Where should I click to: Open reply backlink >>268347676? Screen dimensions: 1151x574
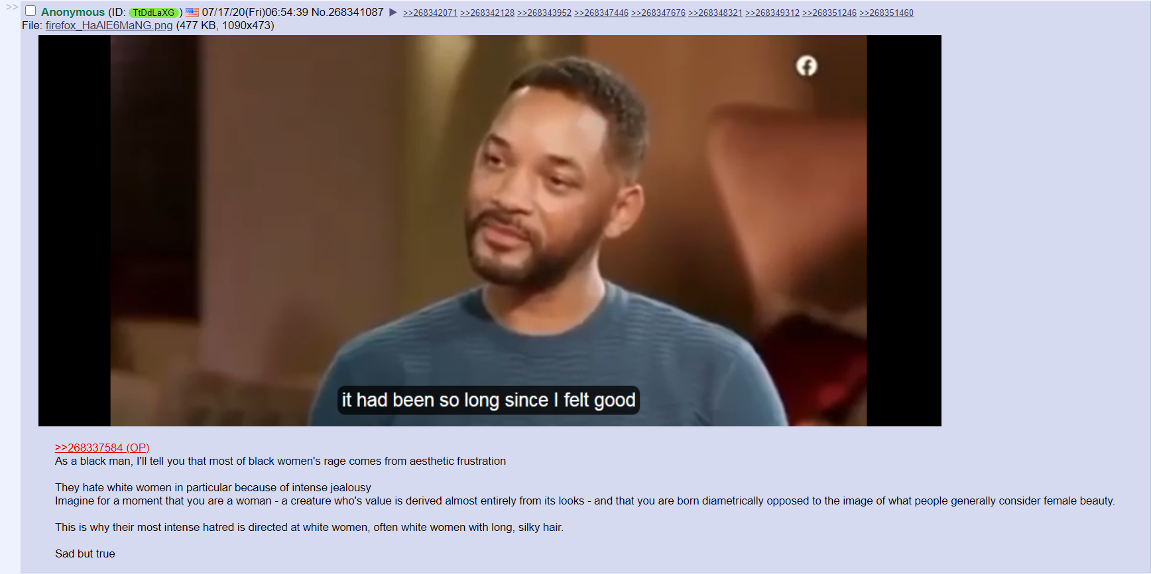(658, 13)
